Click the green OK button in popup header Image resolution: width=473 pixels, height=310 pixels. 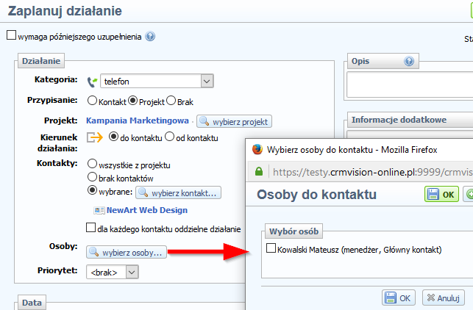coord(441,194)
